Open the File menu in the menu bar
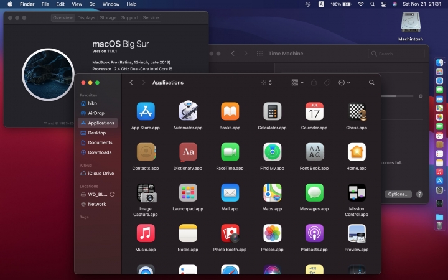 coord(45,4)
